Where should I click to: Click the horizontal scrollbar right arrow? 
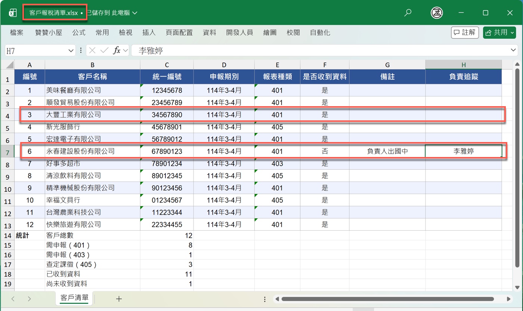[508, 299]
